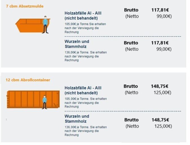Open the 12 cbm Abrollcontainer heading
The width and height of the screenshot is (190, 145).
point(28,80)
